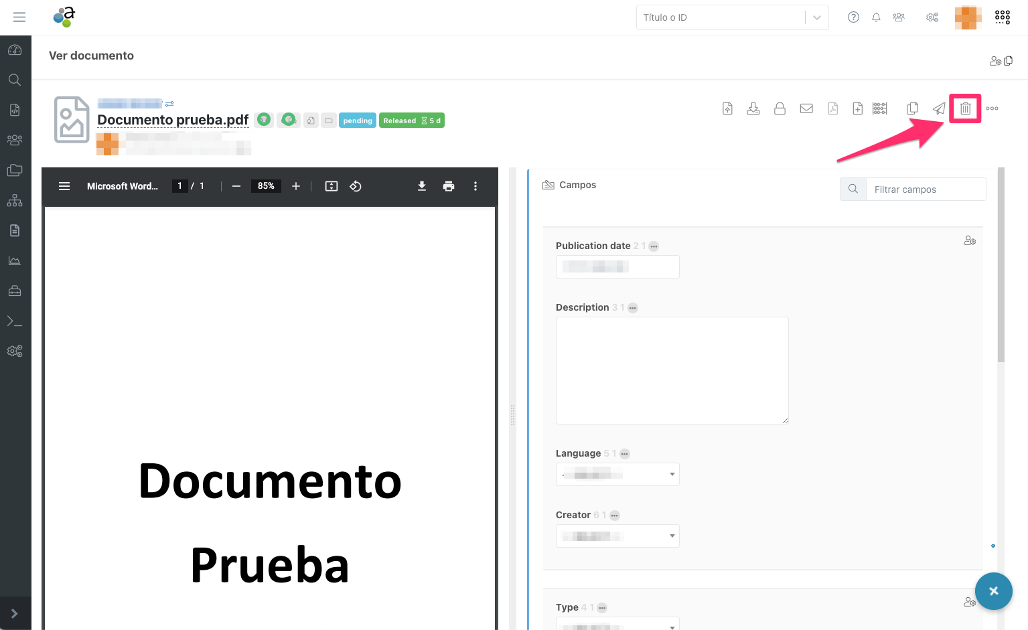Open the Type field dropdown

672,625
